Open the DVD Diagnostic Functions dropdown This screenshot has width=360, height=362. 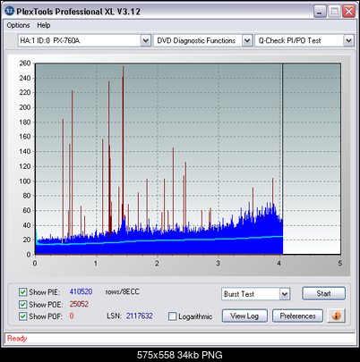tap(247, 40)
